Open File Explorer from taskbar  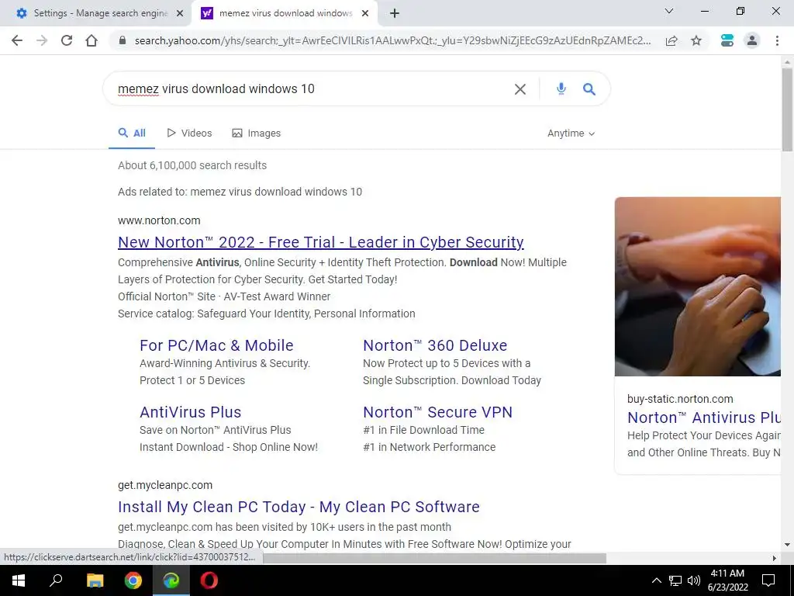(95, 580)
